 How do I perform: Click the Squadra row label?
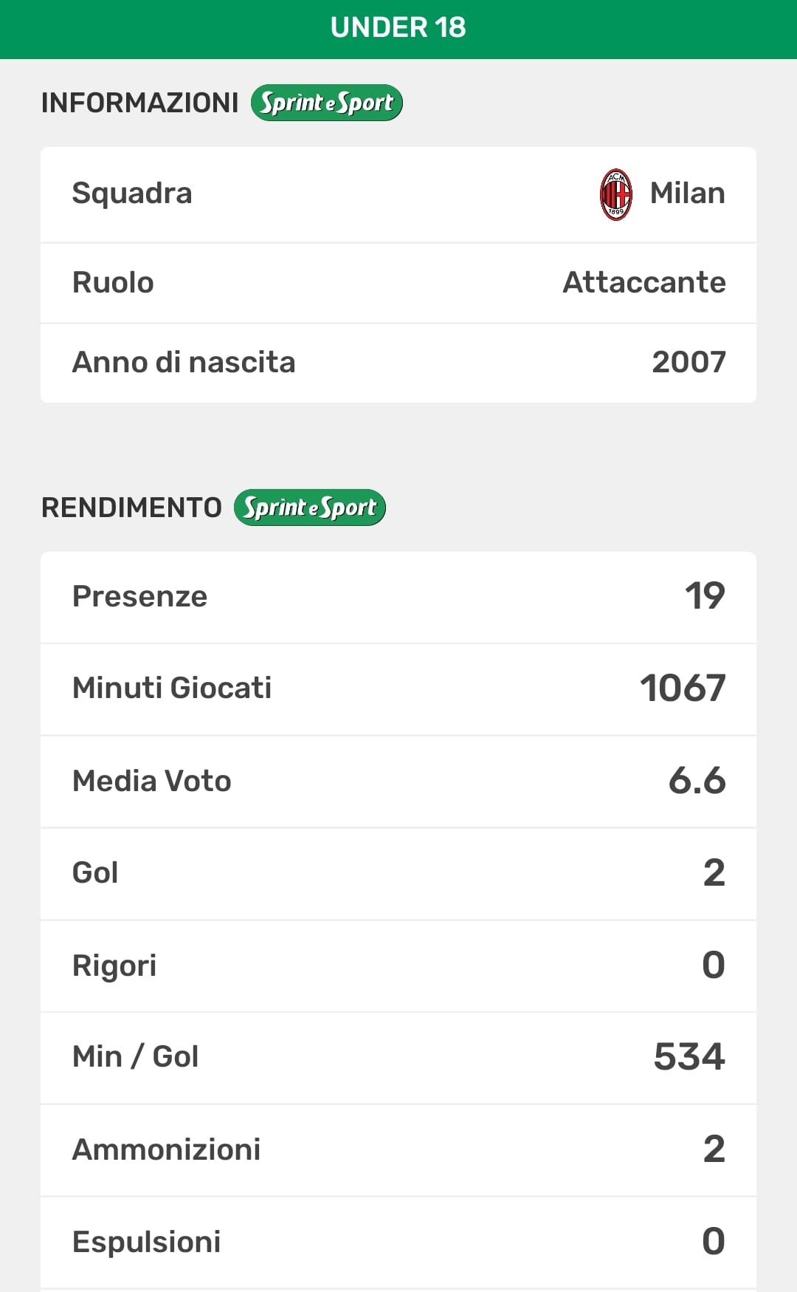pos(132,194)
